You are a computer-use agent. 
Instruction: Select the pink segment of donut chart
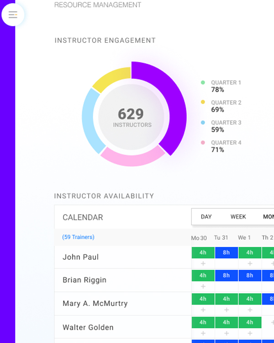[132, 158]
